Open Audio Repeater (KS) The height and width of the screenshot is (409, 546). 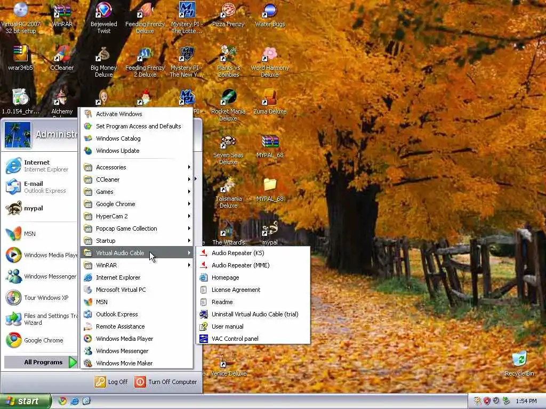253,253
